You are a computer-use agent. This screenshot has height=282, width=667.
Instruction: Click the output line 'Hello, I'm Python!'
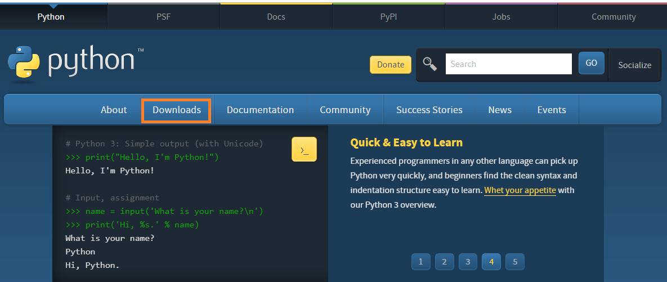[x=110, y=171]
